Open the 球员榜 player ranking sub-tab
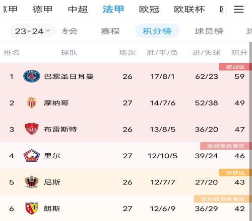Image resolution: width=252 pixels, height=221 pixels. 209,31
